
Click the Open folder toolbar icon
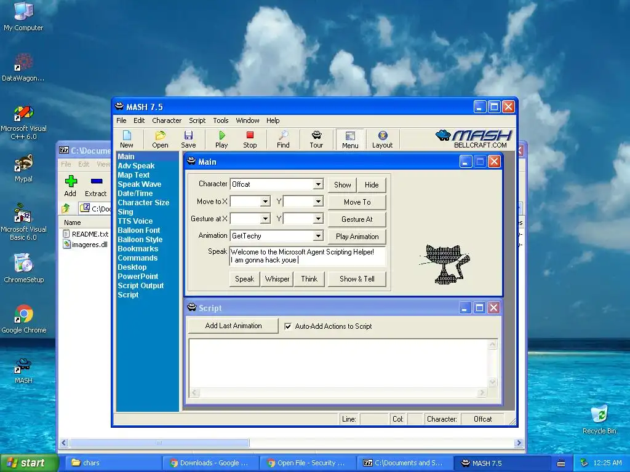point(160,140)
